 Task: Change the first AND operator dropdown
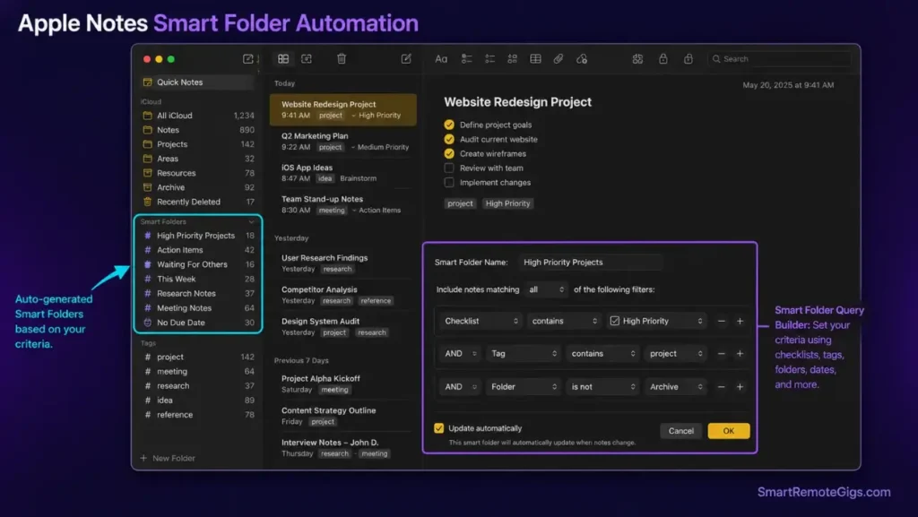[460, 354]
